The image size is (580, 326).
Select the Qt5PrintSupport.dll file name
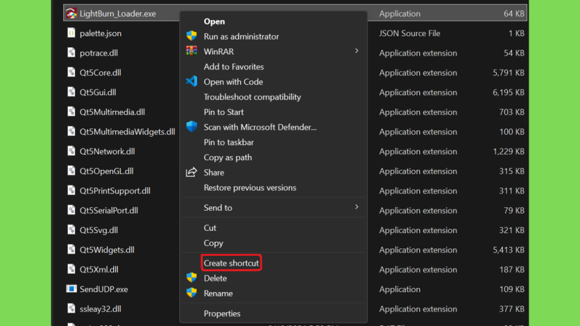coord(115,191)
